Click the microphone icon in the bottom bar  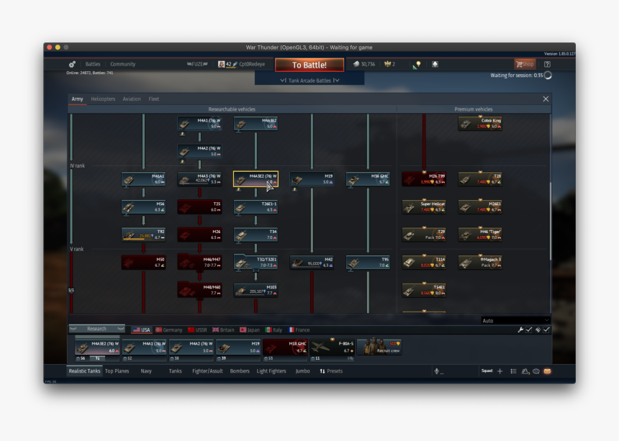(438, 371)
